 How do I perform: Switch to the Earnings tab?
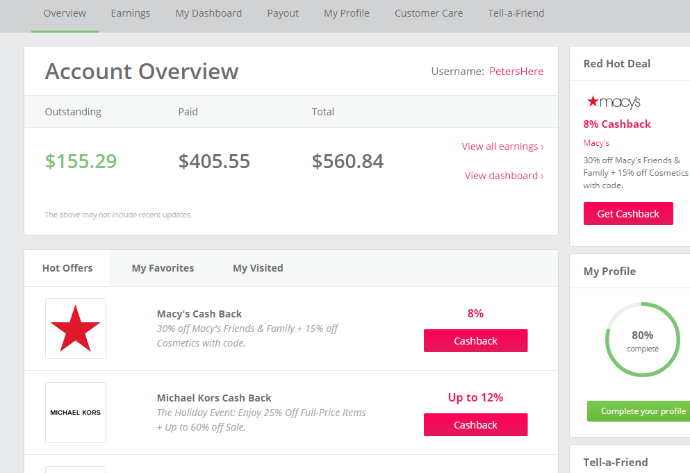tap(130, 13)
